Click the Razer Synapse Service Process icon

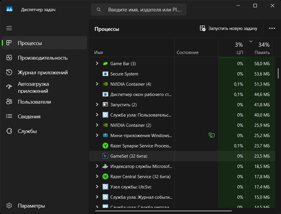click(x=105, y=146)
